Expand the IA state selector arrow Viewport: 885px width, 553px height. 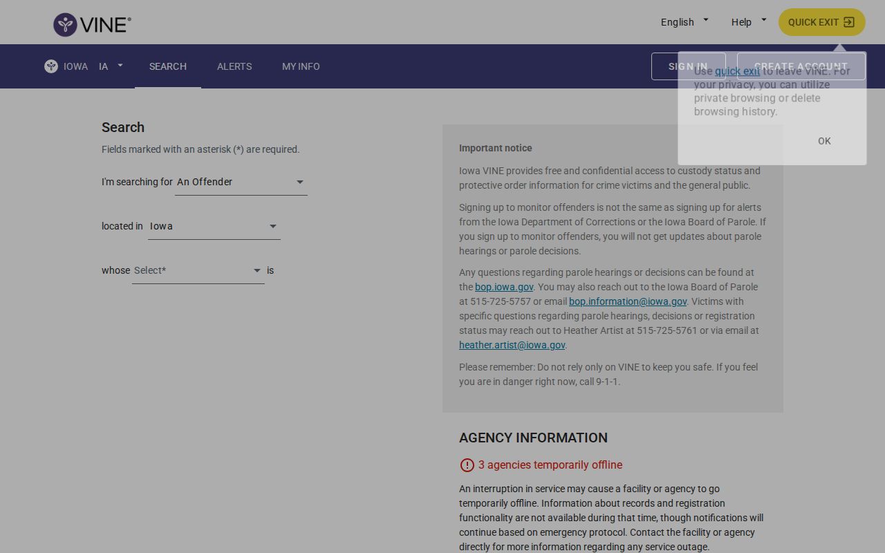(120, 66)
